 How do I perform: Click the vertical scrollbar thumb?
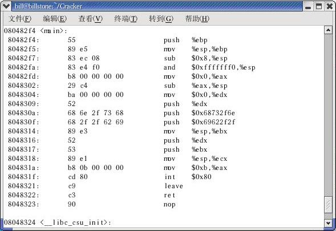[328, 205]
